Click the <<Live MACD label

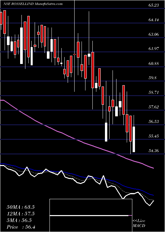139,223
